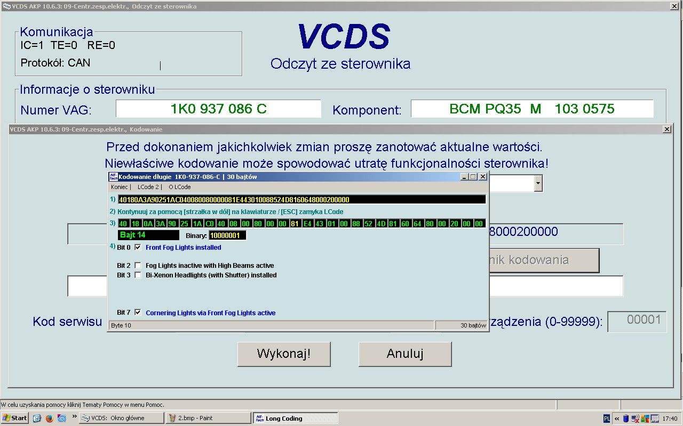The width and height of the screenshot is (683, 426).
Task: Open the Windows Start menu
Action: tap(15, 418)
